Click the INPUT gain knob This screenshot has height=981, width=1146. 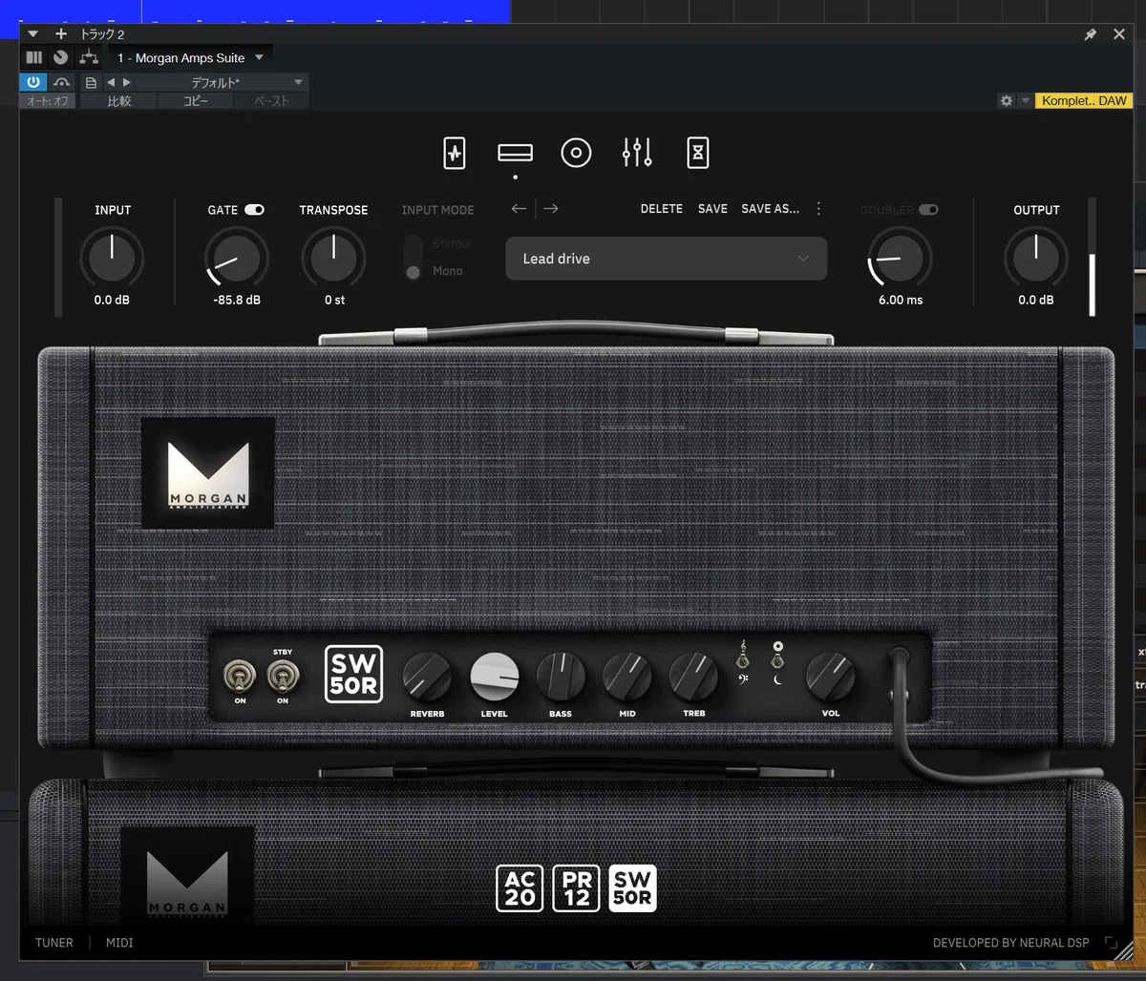[112, 258]
